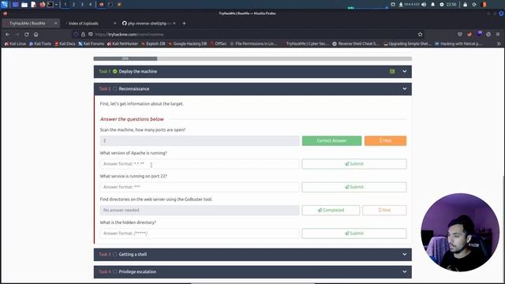Open the Hint for the open ports question

385,140
